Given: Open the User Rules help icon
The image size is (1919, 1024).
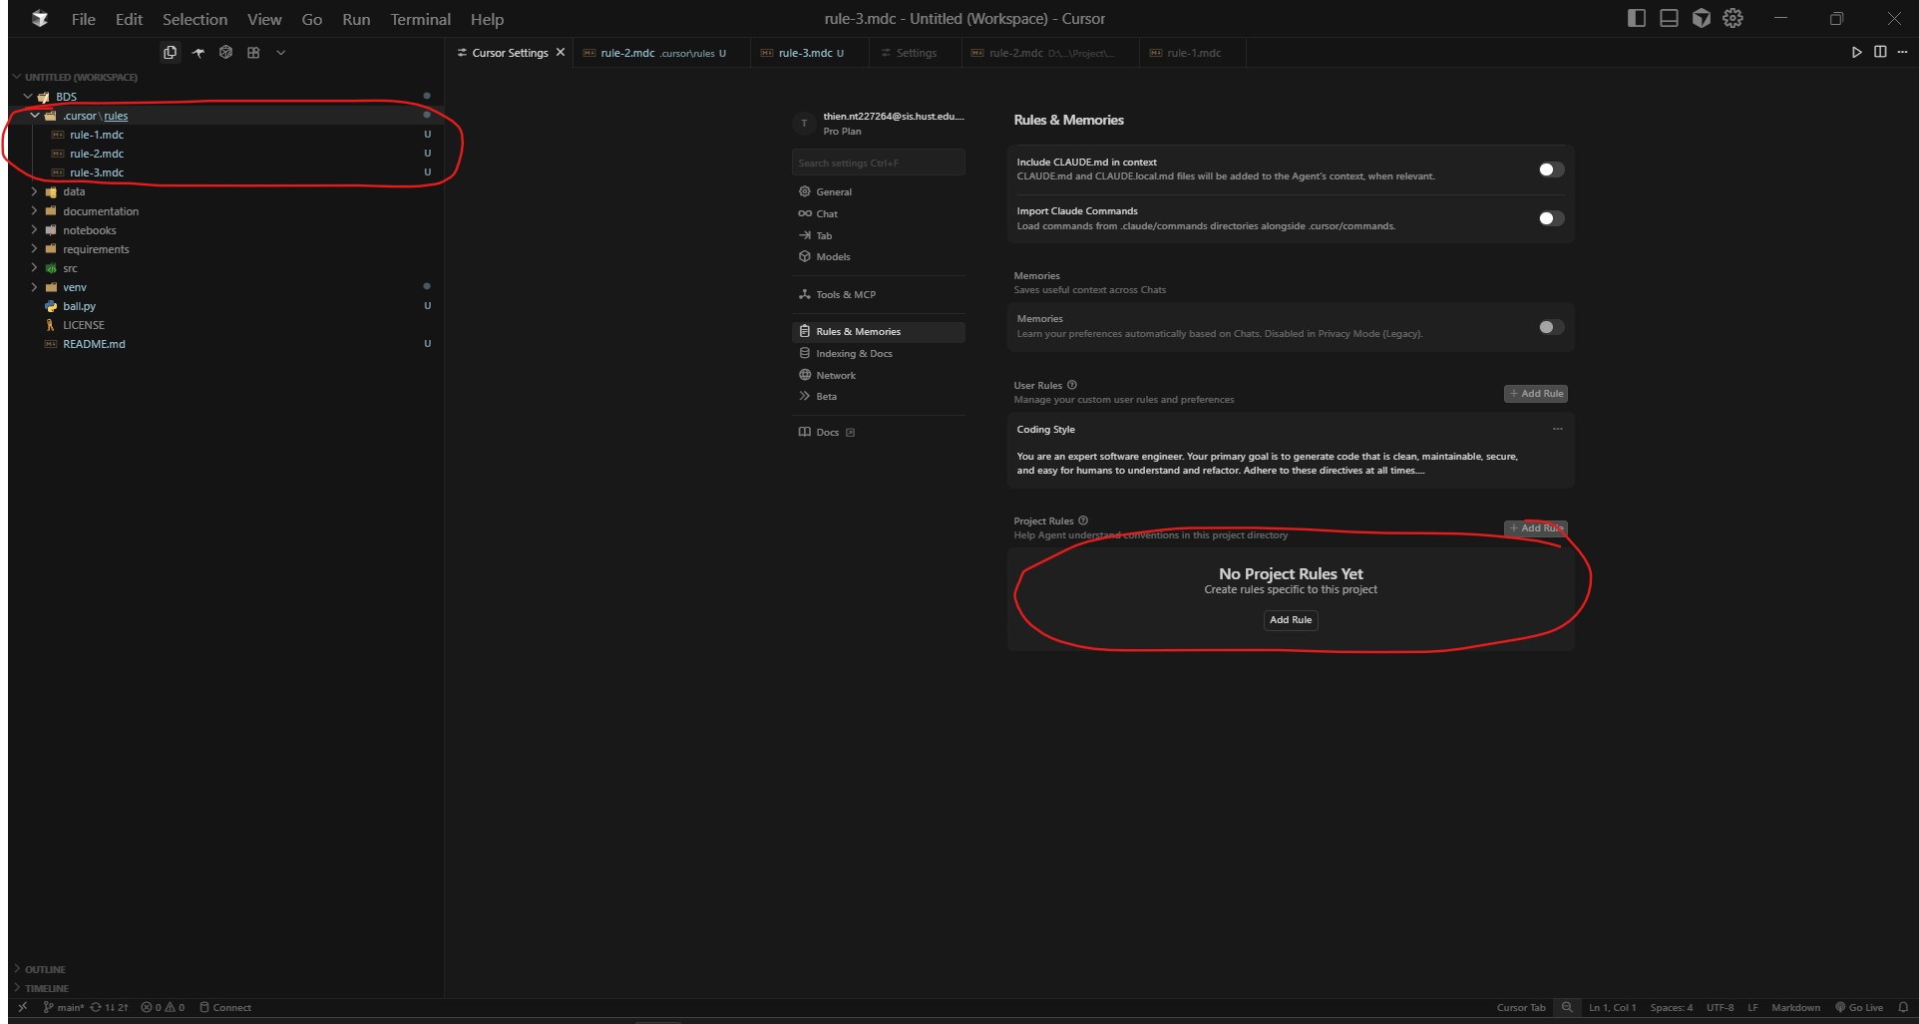Looking at the screenshot, I should point(1072,385).
